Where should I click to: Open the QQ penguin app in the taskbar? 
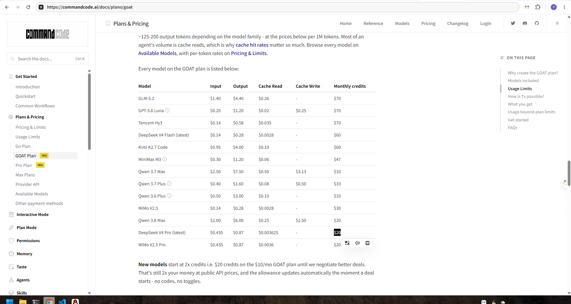(75, 301)
